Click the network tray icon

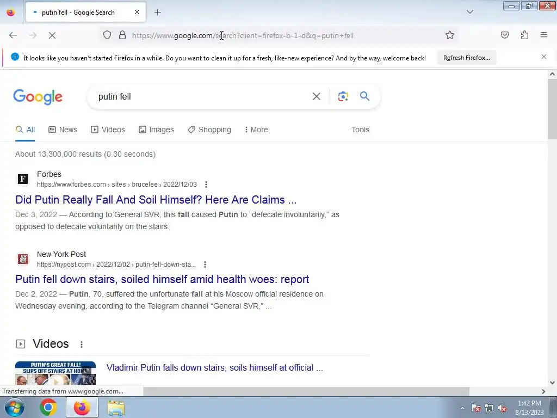(489, 408)
